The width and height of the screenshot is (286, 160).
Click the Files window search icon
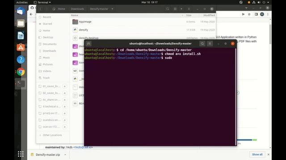pos(168,9)
